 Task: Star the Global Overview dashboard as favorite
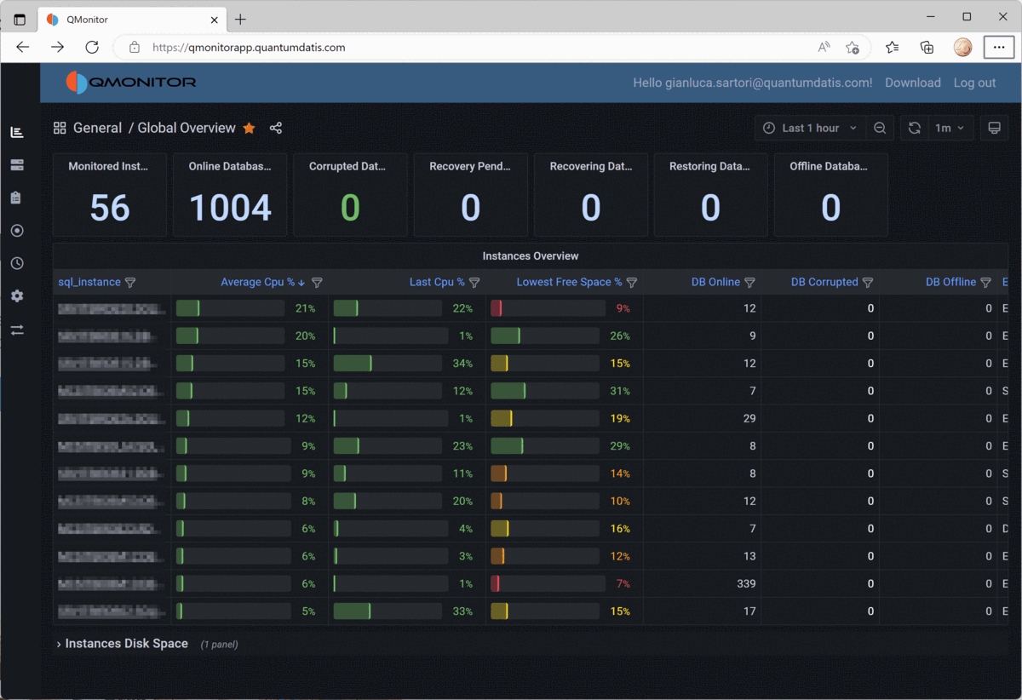pos(249,129)
